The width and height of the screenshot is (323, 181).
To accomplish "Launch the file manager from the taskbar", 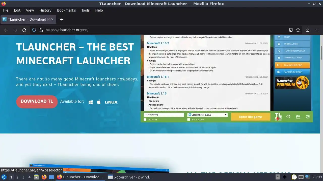I will click(x=36, y=177).
